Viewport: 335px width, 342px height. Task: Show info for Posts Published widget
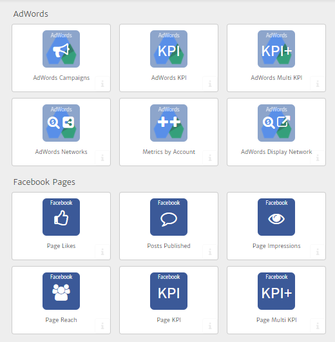coord(210,252)
